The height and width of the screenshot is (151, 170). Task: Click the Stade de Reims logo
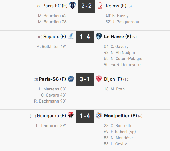point(100,6)
